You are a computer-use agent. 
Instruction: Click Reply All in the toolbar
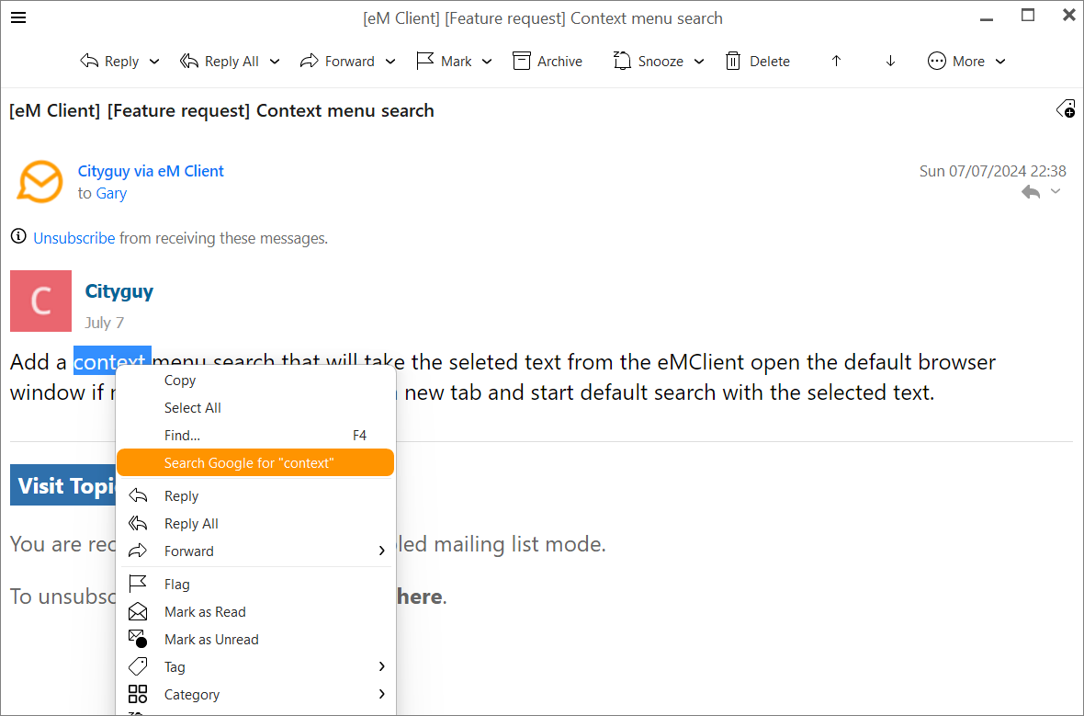(220, 61)
